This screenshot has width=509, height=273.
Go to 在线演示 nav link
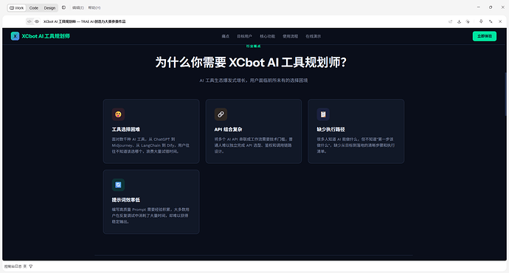point(313,36)
